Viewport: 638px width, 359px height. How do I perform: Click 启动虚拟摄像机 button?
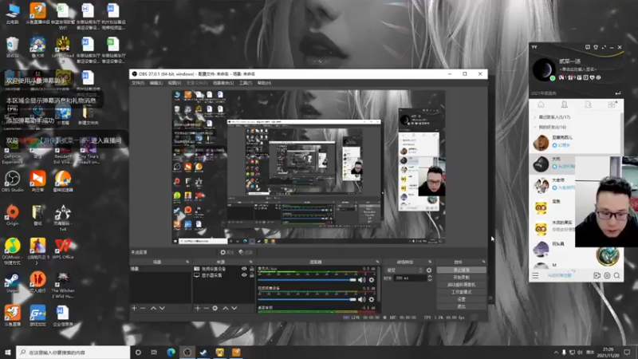462,285
